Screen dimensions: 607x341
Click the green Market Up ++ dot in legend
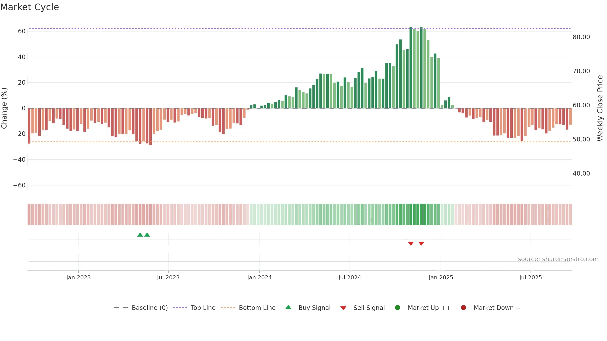click(398, 308)
